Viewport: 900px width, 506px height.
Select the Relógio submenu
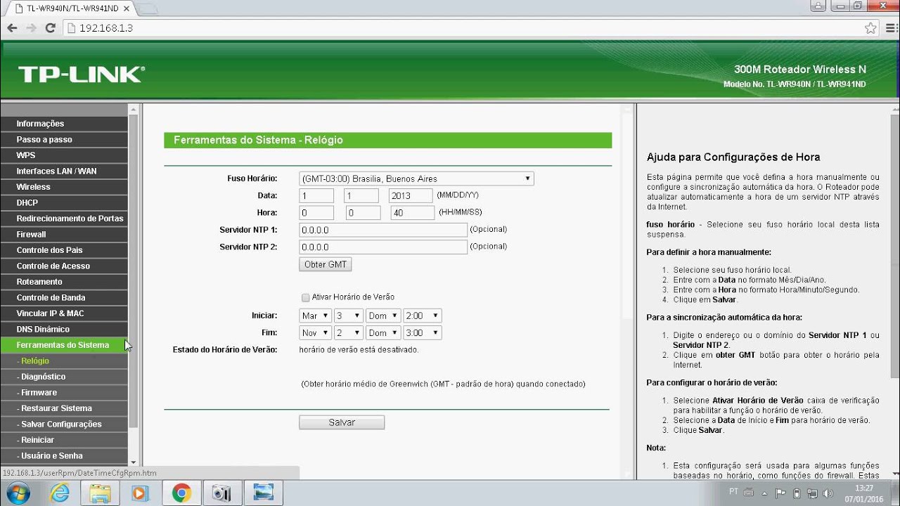point(64,361)
